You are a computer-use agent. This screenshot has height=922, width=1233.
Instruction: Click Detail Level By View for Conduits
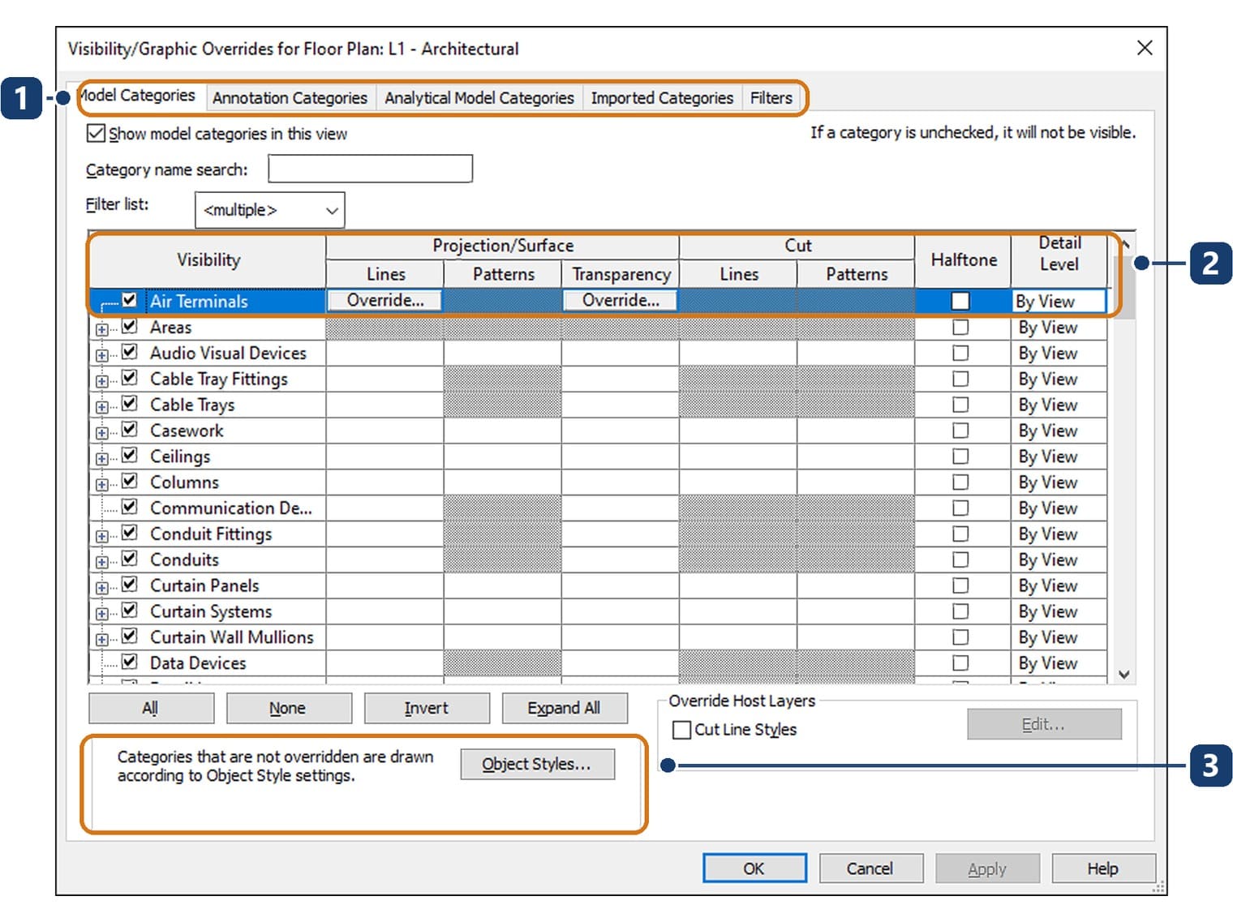pyautogui.click(x=1059, y=560)
